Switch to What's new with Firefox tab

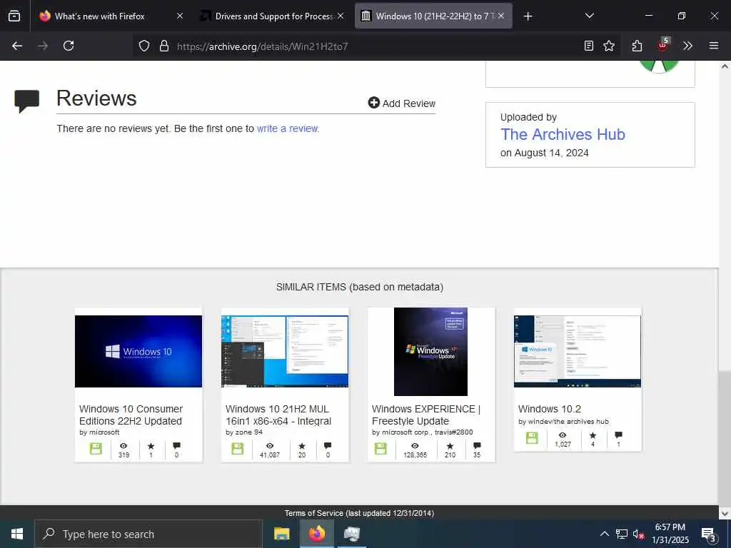click(x=99, y=16)
